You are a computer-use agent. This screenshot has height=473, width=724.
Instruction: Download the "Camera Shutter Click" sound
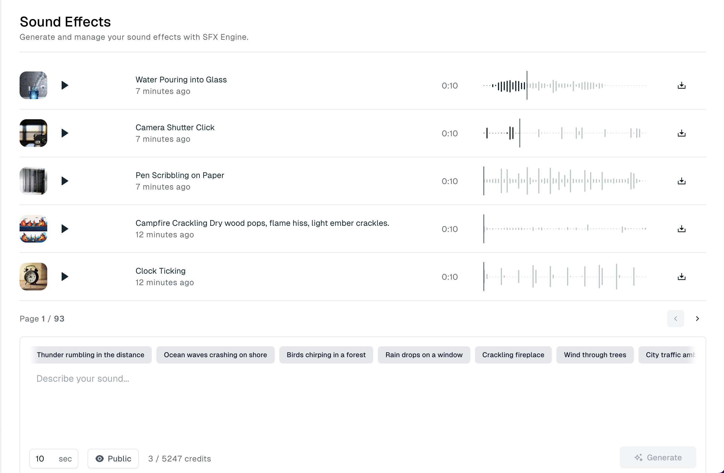click(x=681, y=133)
